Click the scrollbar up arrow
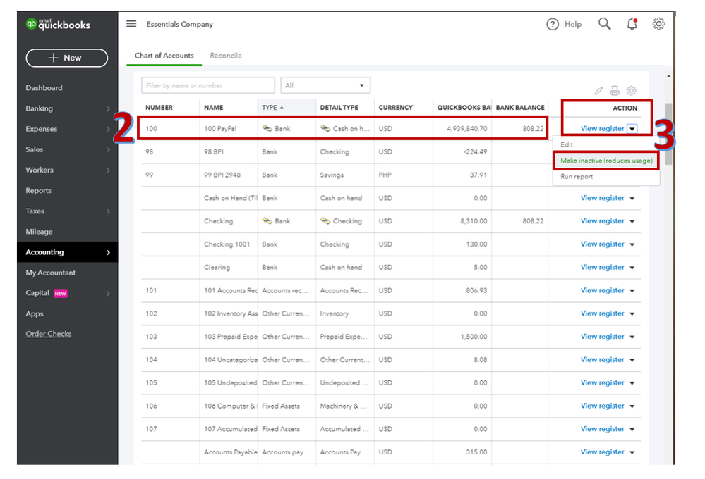 pos(668,76)
